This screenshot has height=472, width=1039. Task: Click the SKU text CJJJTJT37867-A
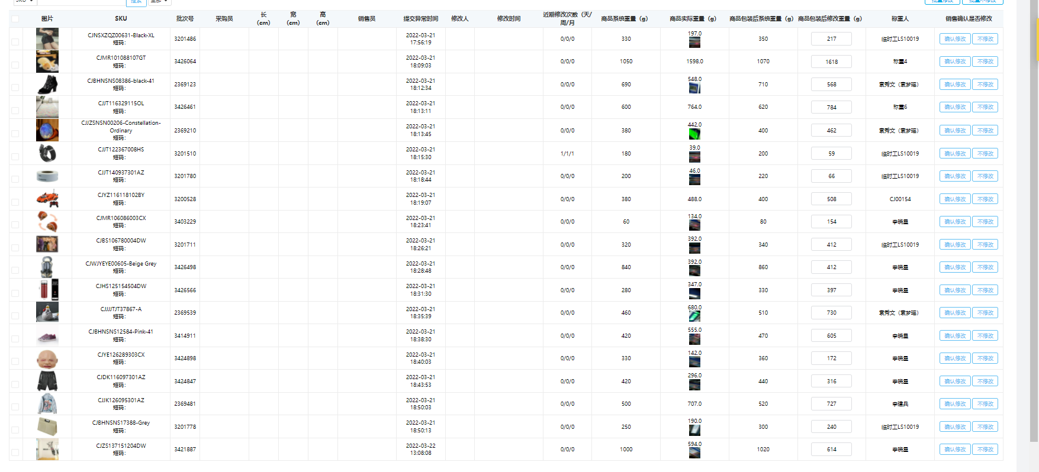pyautogui.click(x=121, y=309)
